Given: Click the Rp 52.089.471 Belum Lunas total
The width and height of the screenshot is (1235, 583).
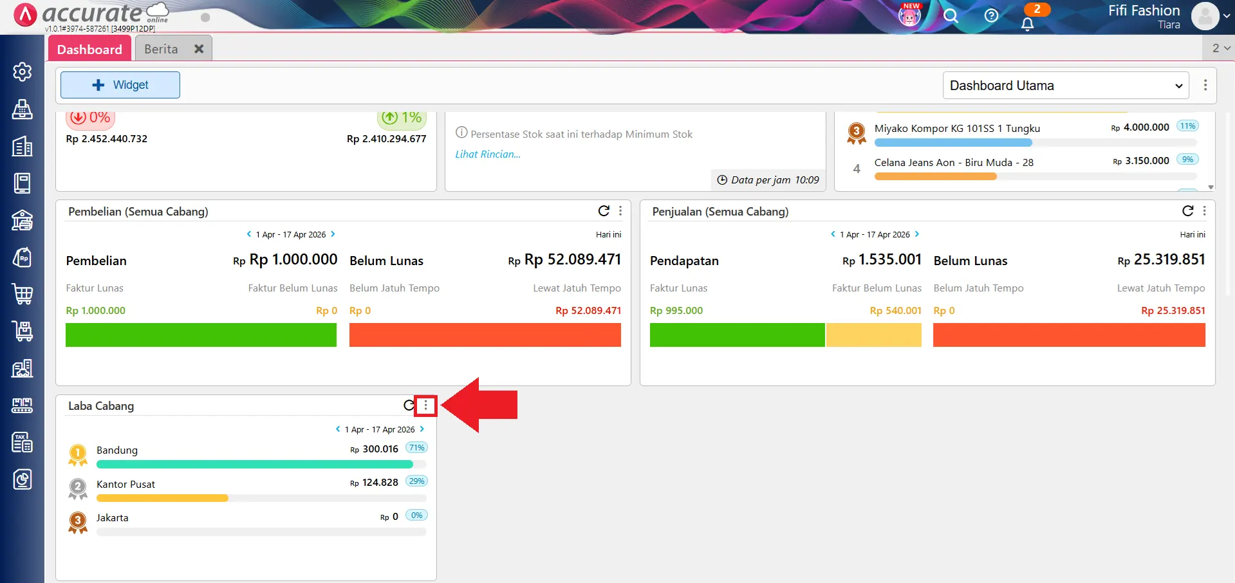Looking at the screenshot, I should click(x=564, y=259).
